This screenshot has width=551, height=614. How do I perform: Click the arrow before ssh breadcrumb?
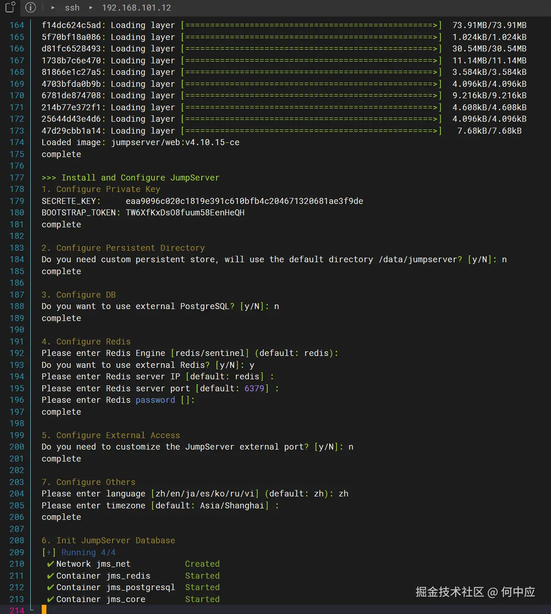[53, 8]
